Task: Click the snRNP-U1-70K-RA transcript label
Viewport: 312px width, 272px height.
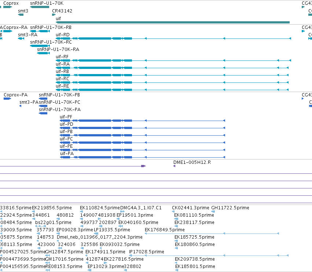Action: 58,49
